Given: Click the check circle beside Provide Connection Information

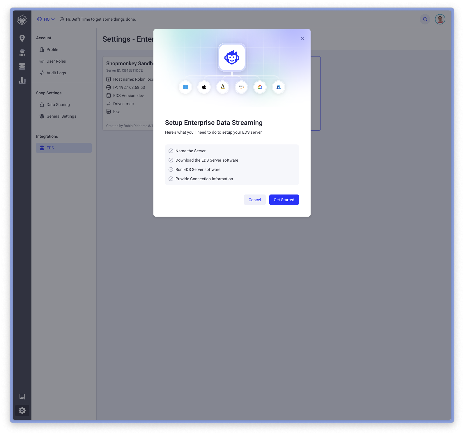Looking at the screenshot, I should tap(171, 179).
